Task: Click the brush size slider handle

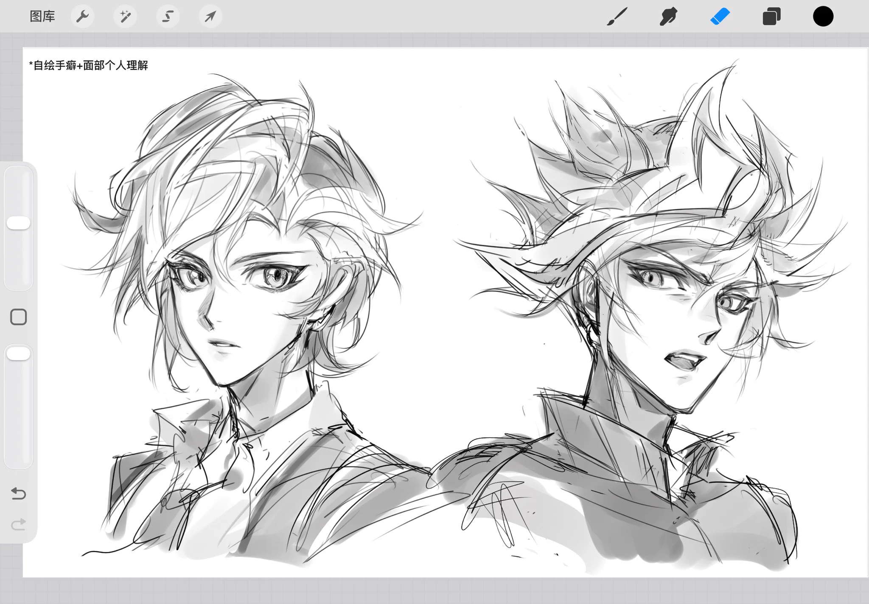Action: click(19, 223)
